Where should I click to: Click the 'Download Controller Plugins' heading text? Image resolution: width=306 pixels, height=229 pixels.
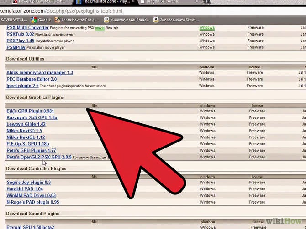click(36, 169)
